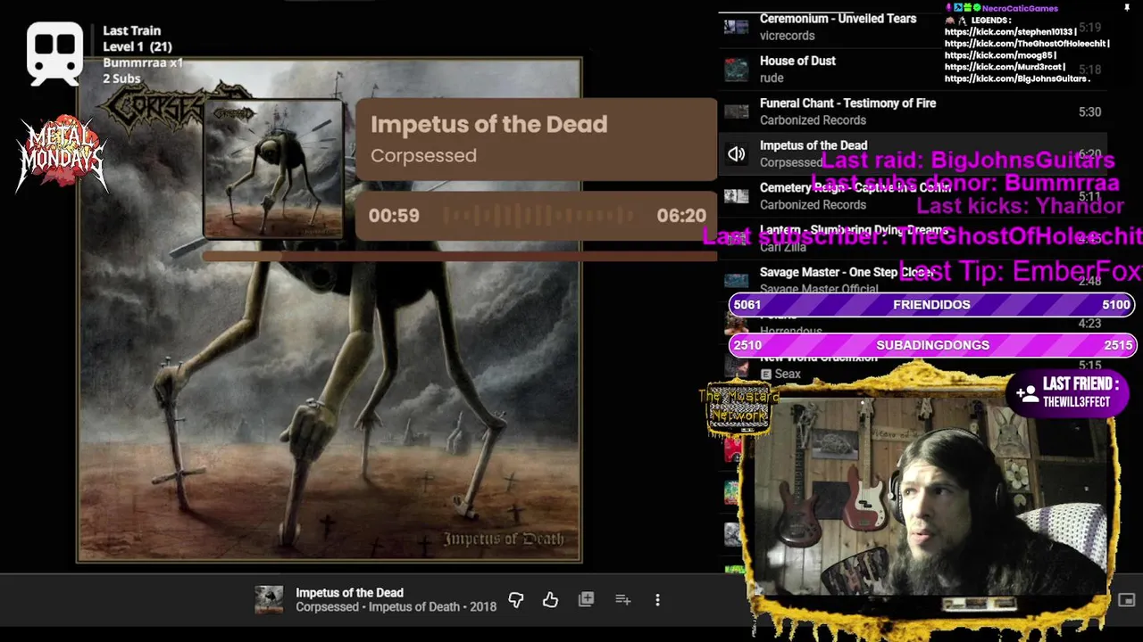Play Ceremonium - Unveiled Tears from queue
The image size is (1143, 642).
pos(838,19)
